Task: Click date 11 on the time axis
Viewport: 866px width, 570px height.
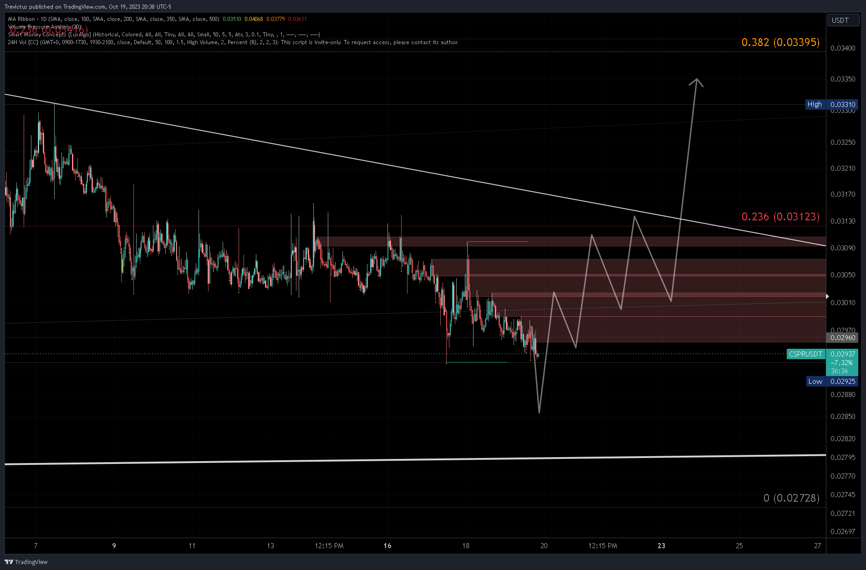Action: coord(192,546)
